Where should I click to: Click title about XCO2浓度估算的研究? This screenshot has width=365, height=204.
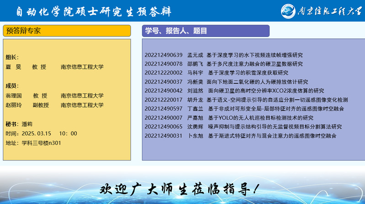click(266, 91)
